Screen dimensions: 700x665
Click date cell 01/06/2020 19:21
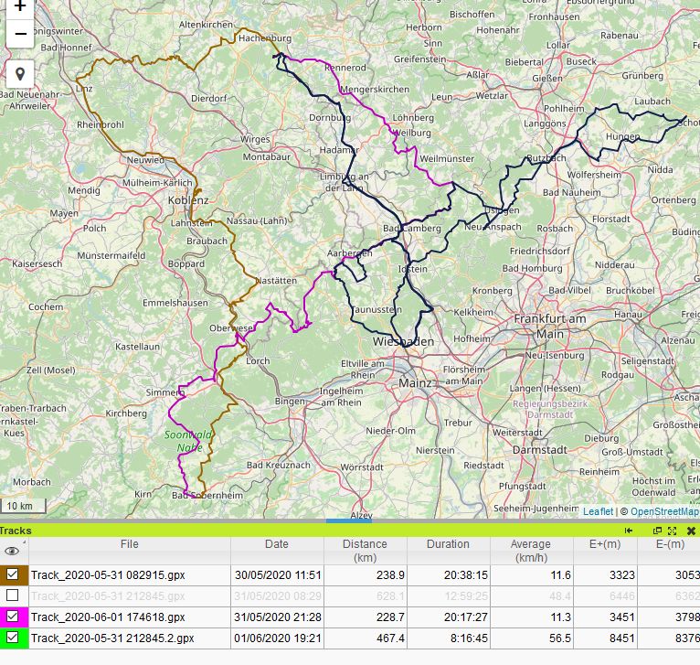click(x=278, y=638)
